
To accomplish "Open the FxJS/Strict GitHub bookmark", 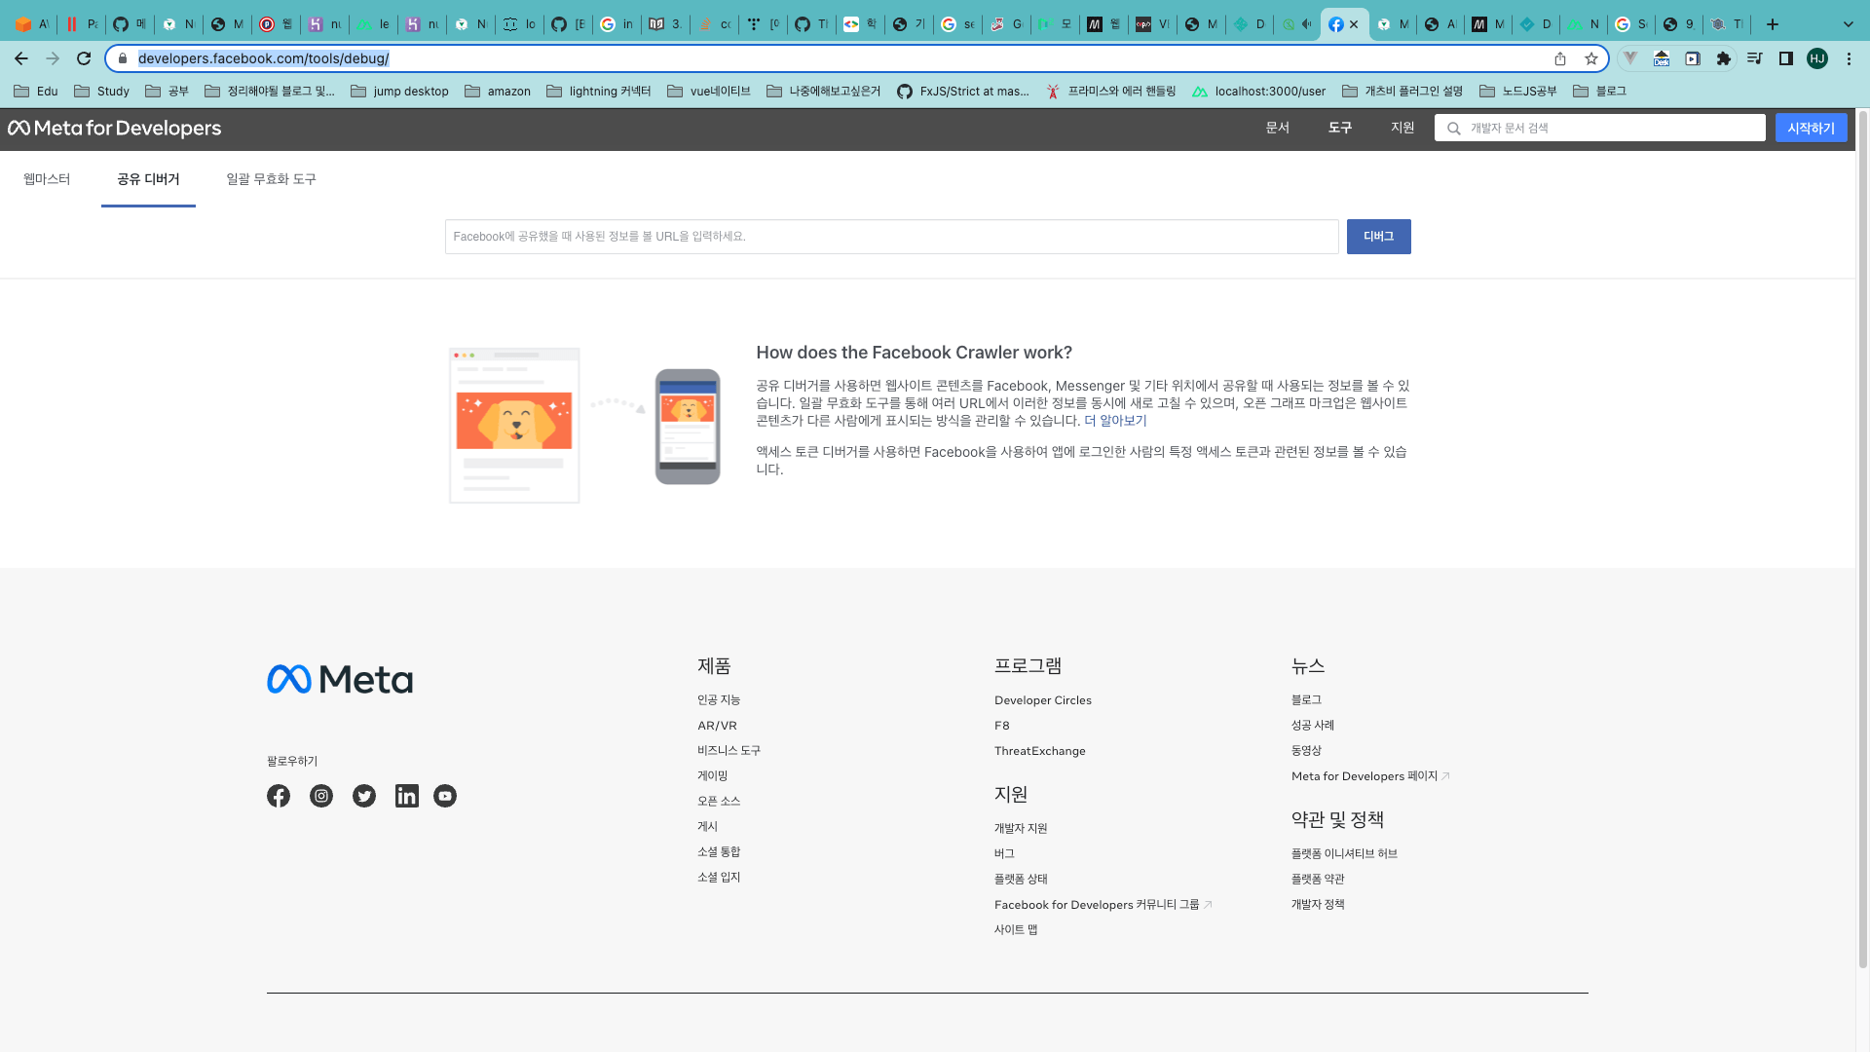I will point(963,92).
